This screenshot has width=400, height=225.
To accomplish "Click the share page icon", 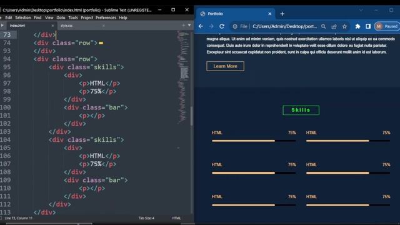I will click(x=334, y=26).
